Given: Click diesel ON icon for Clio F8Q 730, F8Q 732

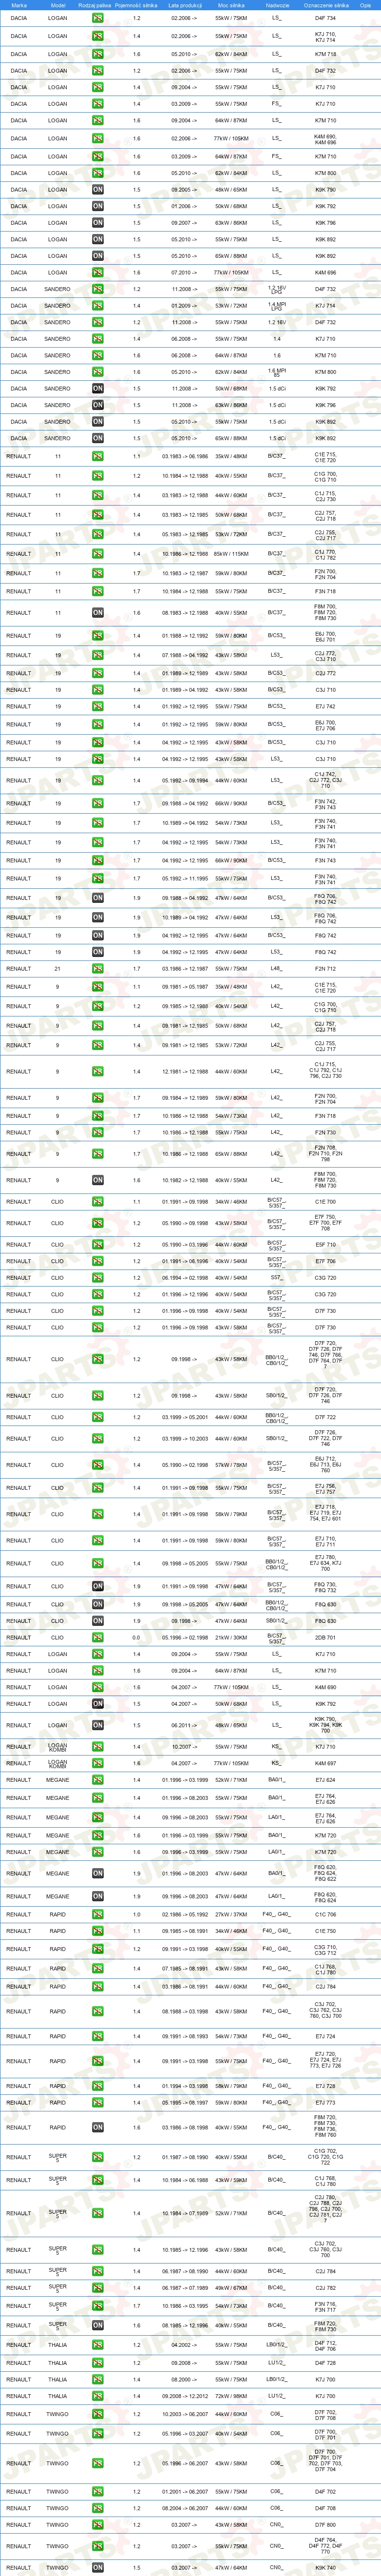Looking at the screenshot, I should [x=97, y=1586].
